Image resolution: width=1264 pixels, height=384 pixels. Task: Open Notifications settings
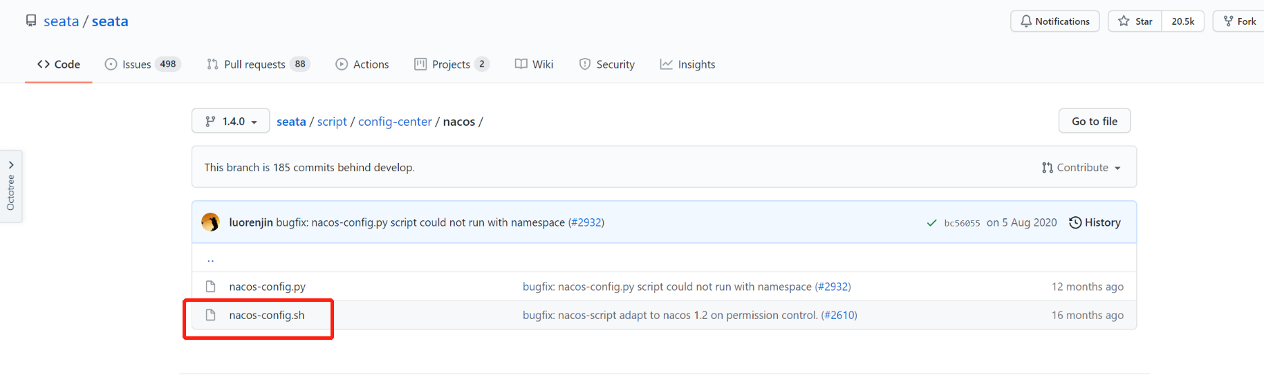(x=1054, y=21)
